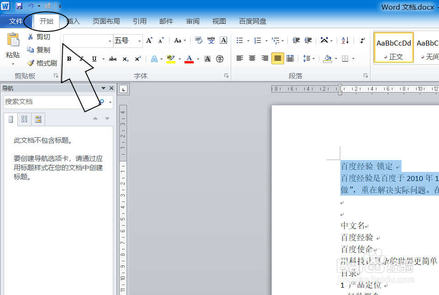This screenshot has height=295, width=439.
Task: Click the Save icon in quick access toolbar
Action: pyautogui.click(x=19, y=6)
